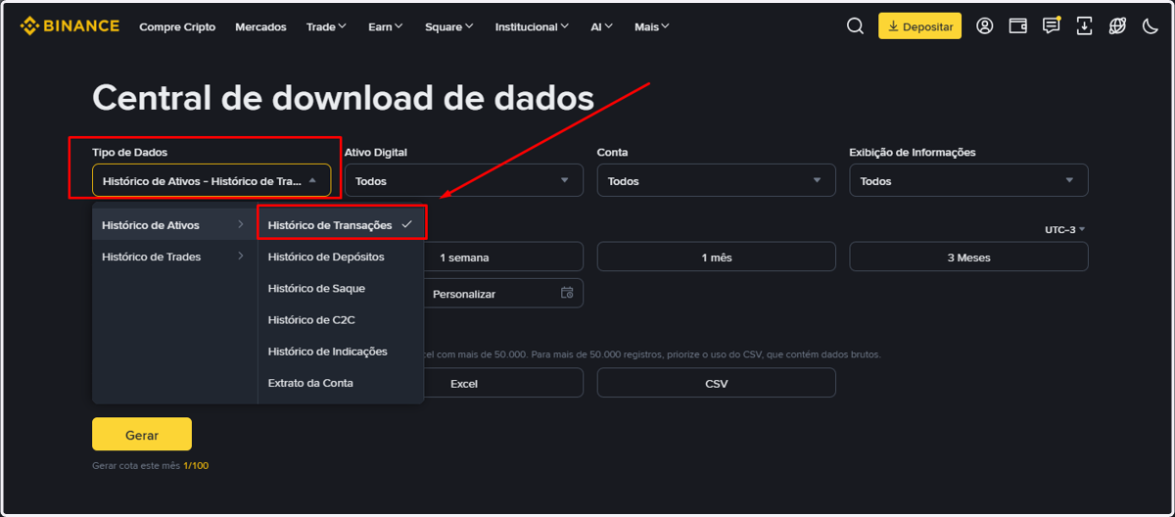1175x517 pixels.
Task: Expand the Square menu
Action: (x=449, y=26)
